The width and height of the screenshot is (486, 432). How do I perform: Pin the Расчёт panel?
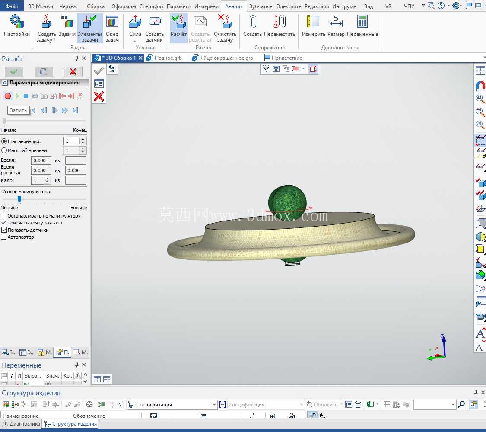pyautogui.click(x=76, y=58)
